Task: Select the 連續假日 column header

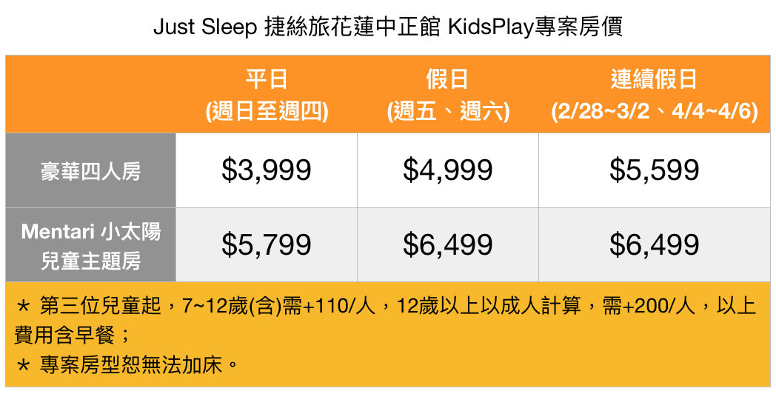Action: pyautogui.click(x=655, y=94)
